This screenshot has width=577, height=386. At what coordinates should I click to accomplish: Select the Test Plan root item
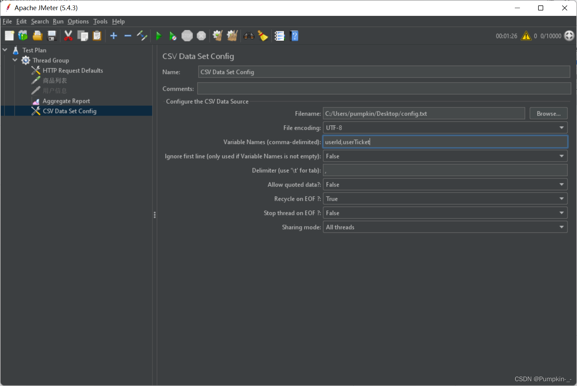point(34,50)
